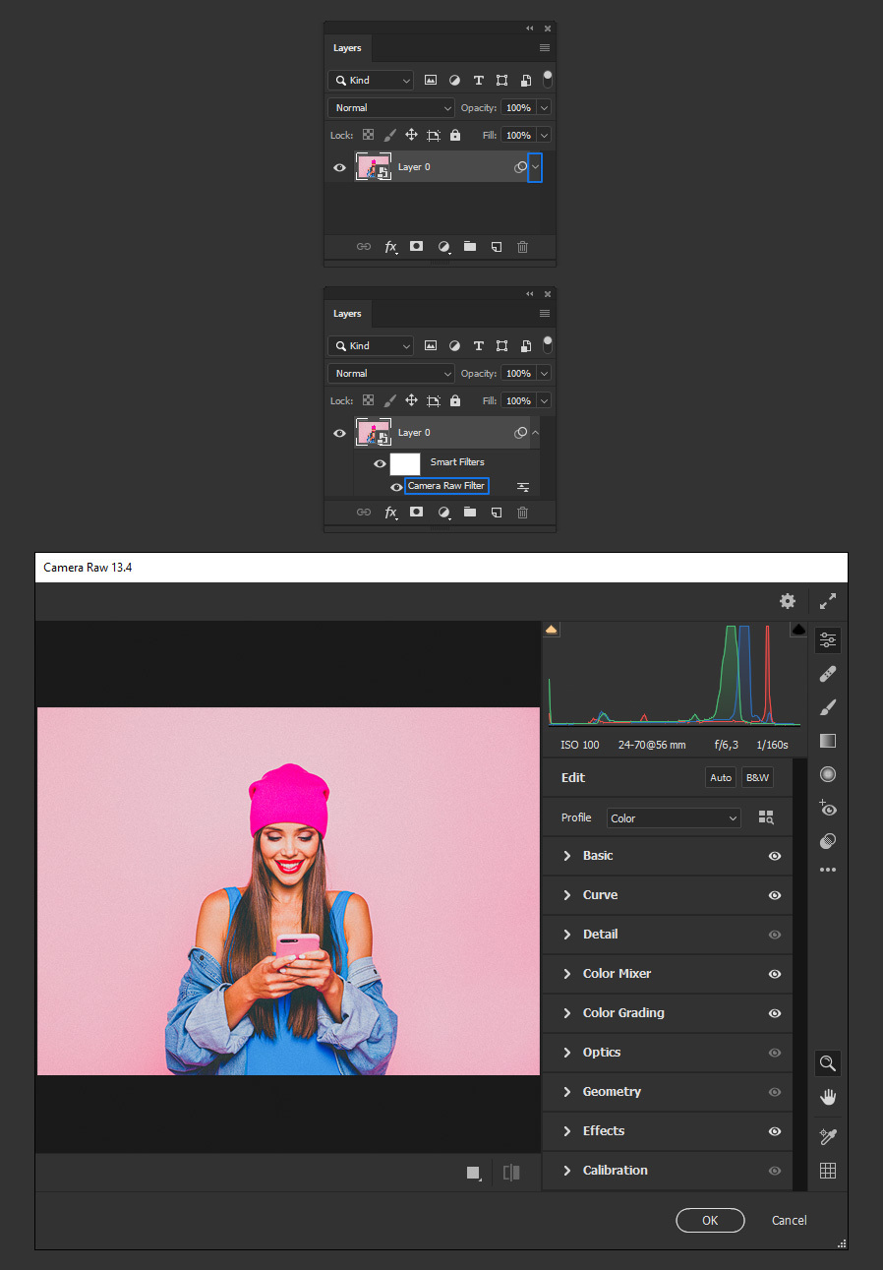Viewport: 883px width, 1270px height.
Task: Hide Layer 0 in upper Layers panel
Action: (340, 167)
